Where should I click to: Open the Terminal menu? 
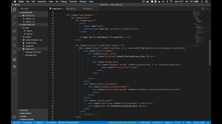[73, 1]
